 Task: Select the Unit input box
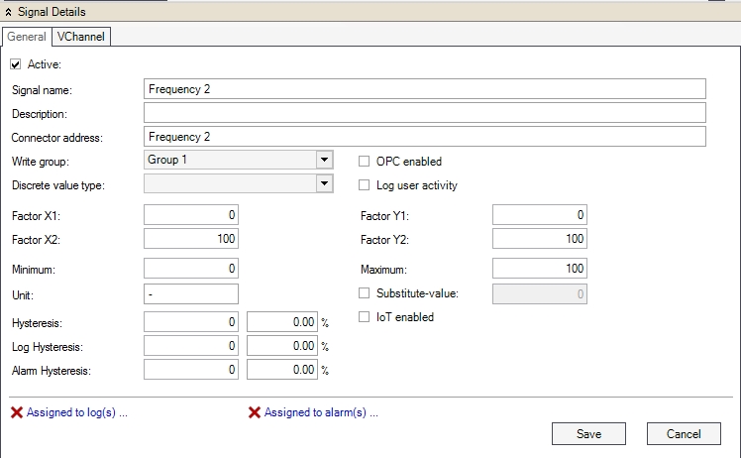(x=191, y=293)
